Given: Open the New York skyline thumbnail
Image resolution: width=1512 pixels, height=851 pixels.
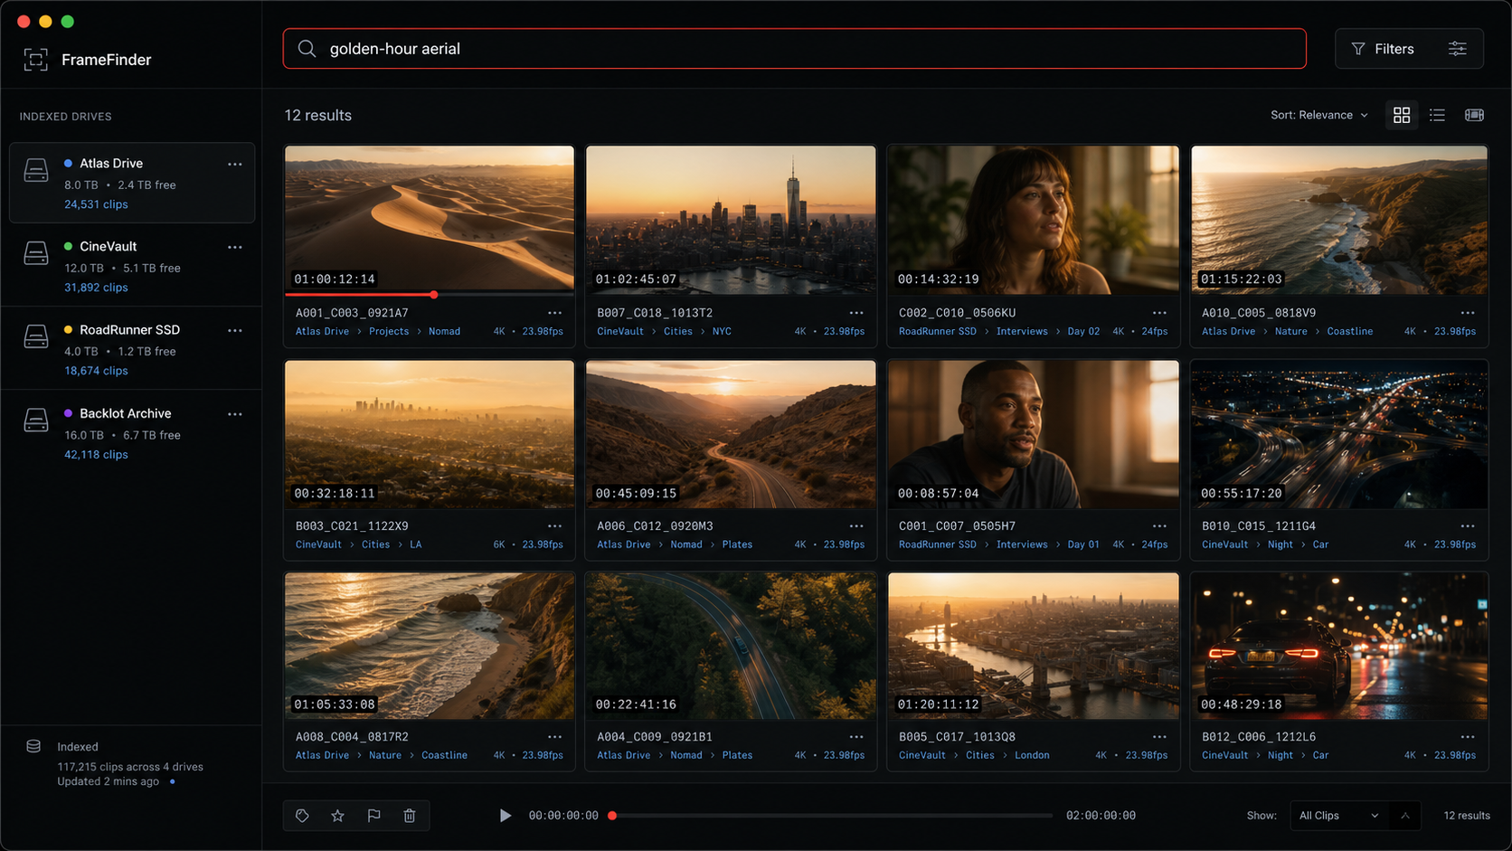Looking at the screenshot, I should click(731, 220).
